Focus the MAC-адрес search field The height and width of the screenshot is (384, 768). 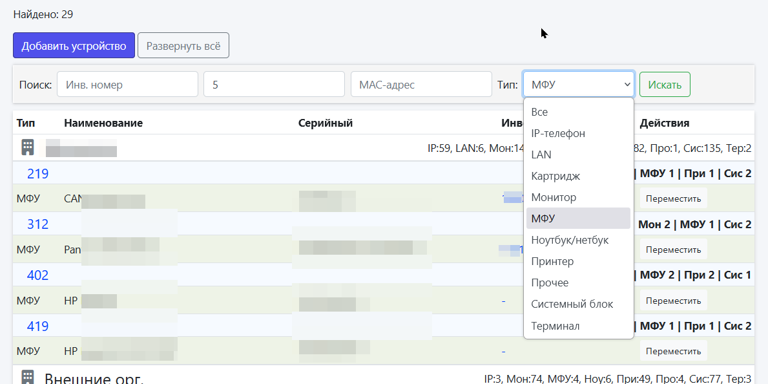[x=421, y=84]
